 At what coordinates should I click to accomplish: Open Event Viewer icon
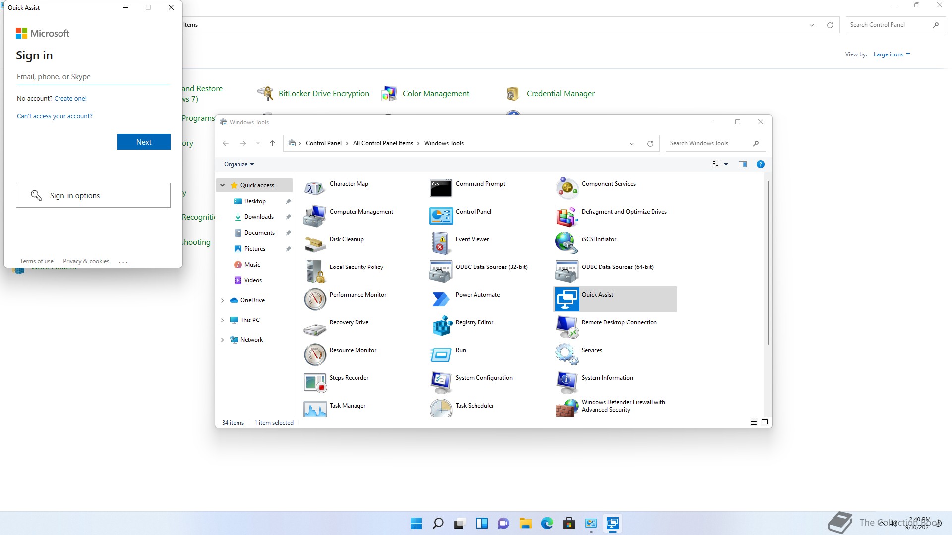441,244
